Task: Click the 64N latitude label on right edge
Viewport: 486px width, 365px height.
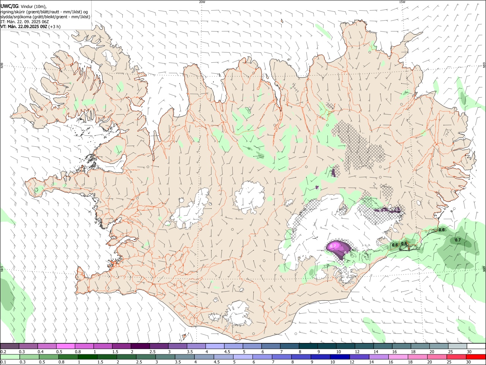Action: tap(484, 268)
